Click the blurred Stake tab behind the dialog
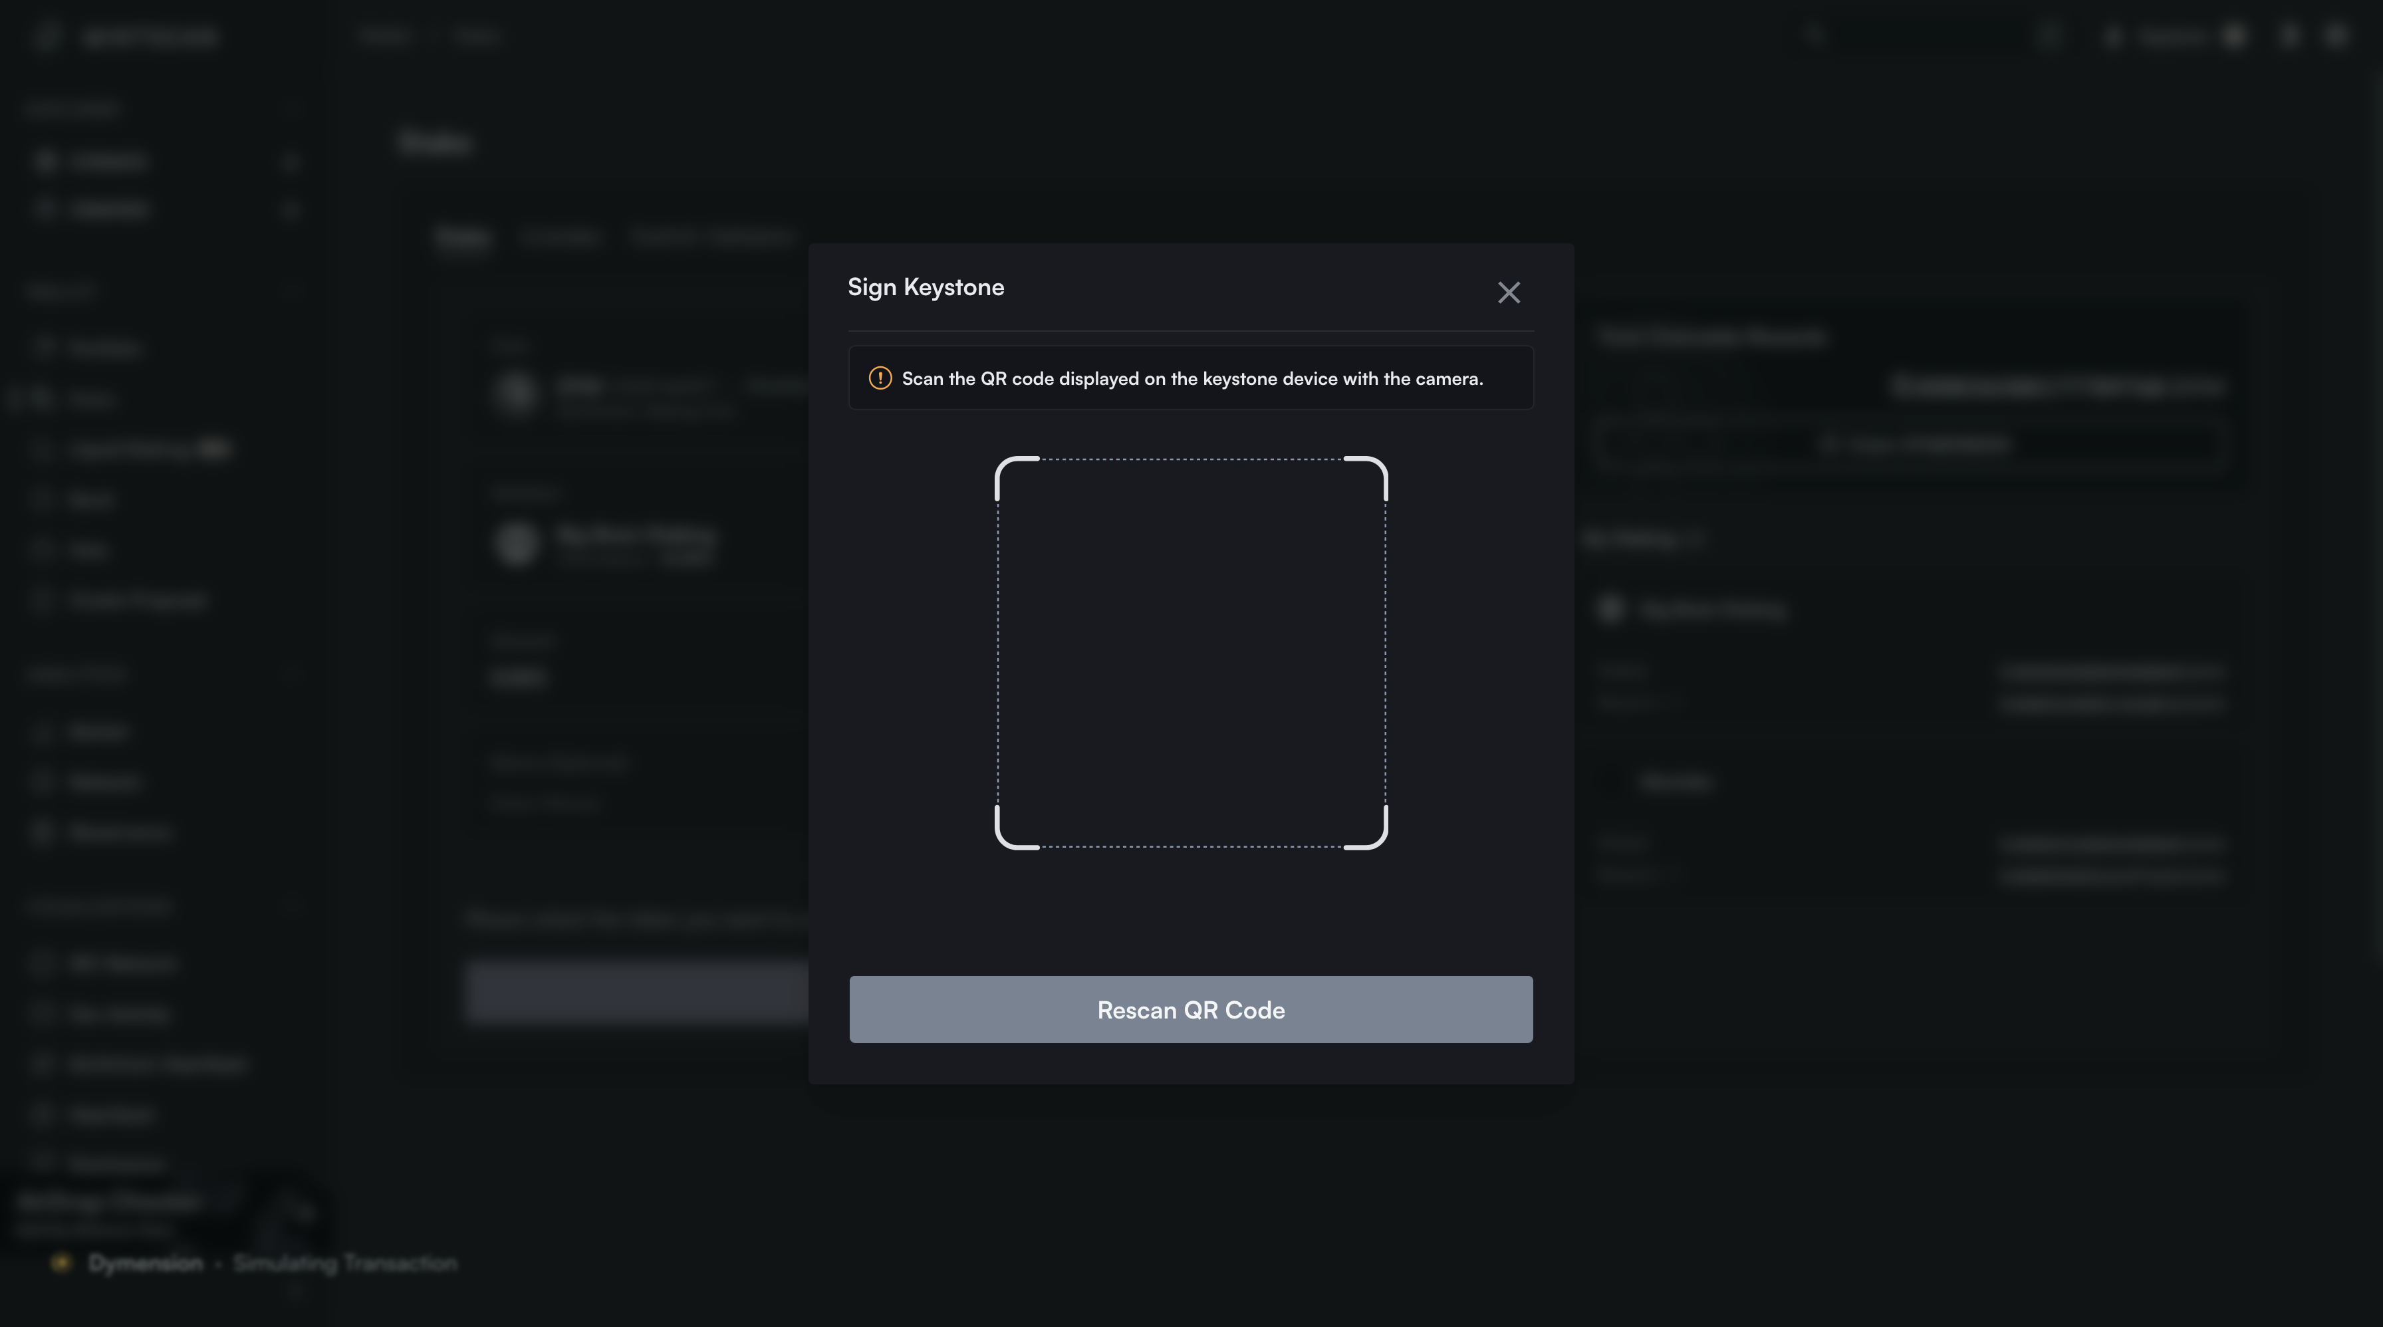 [463, 237]
